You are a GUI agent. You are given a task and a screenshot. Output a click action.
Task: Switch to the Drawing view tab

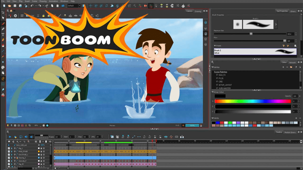coord(198,11)
